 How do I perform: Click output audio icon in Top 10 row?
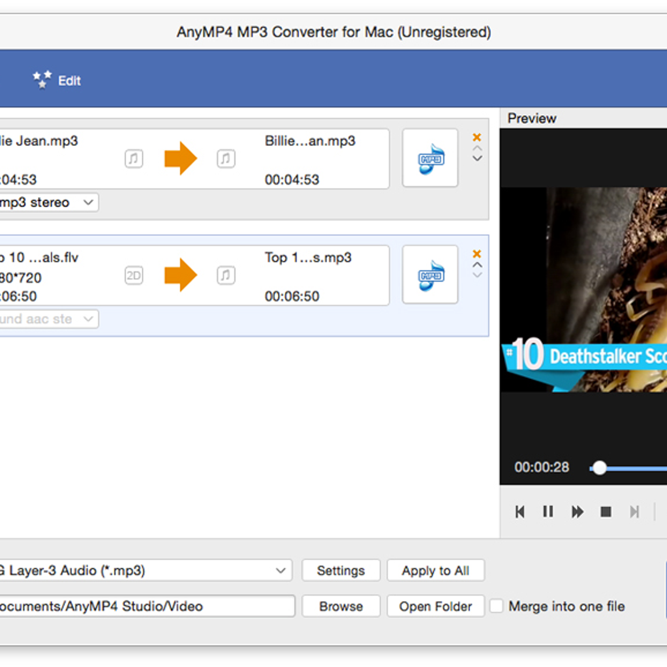click(226, 275)
